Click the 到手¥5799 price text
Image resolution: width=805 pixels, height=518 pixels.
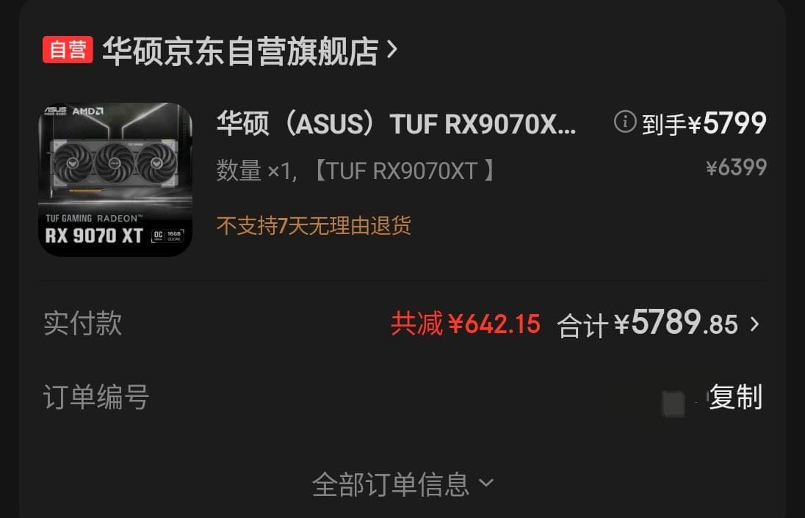[x=704, y=123]
